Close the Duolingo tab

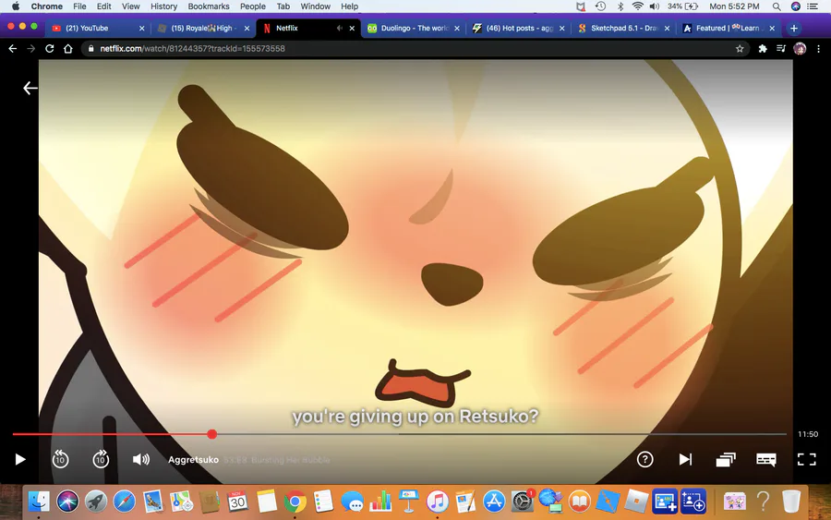pyautogui.click(x=457, y=28)
